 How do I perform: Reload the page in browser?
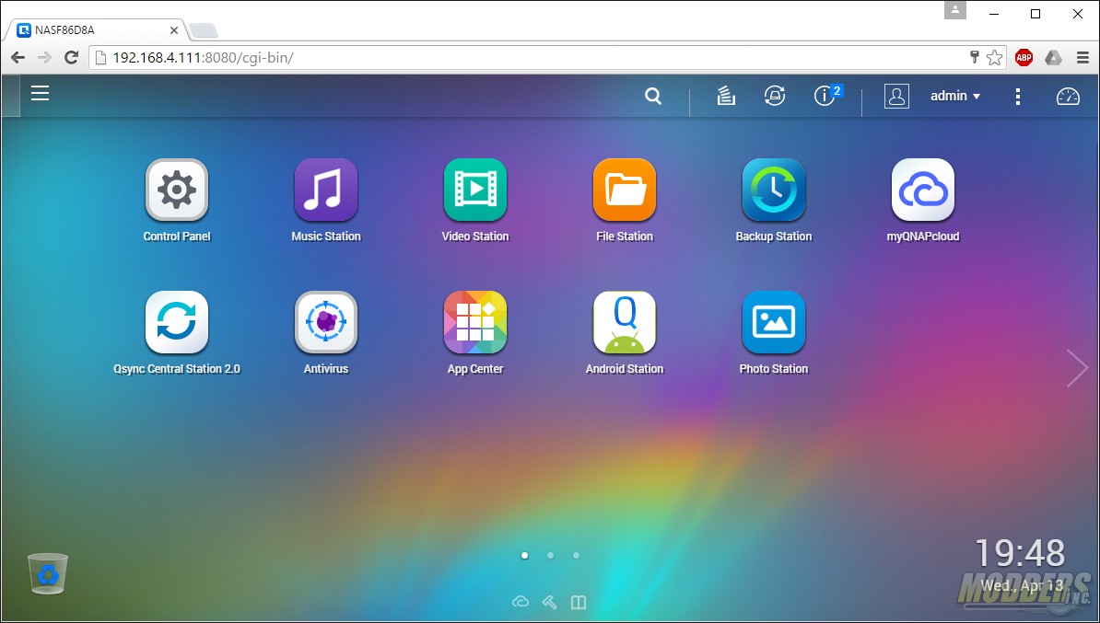click(x=71, y=57)
